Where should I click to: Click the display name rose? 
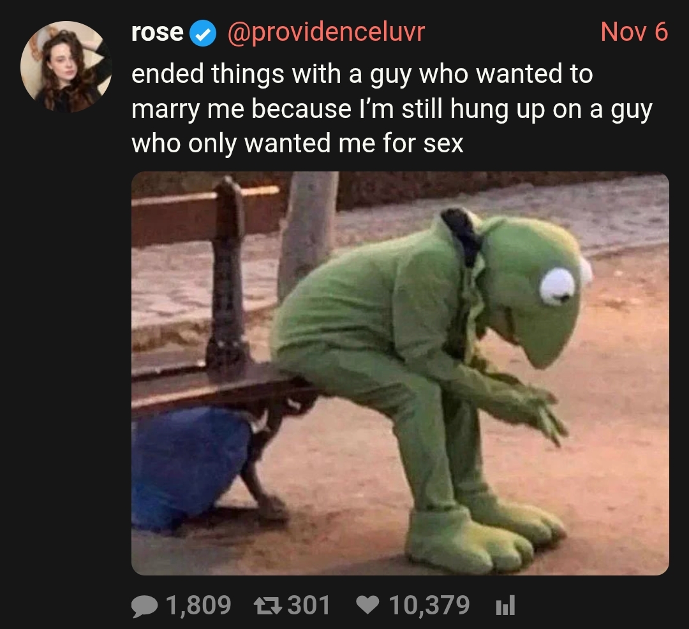pos(158,33)
